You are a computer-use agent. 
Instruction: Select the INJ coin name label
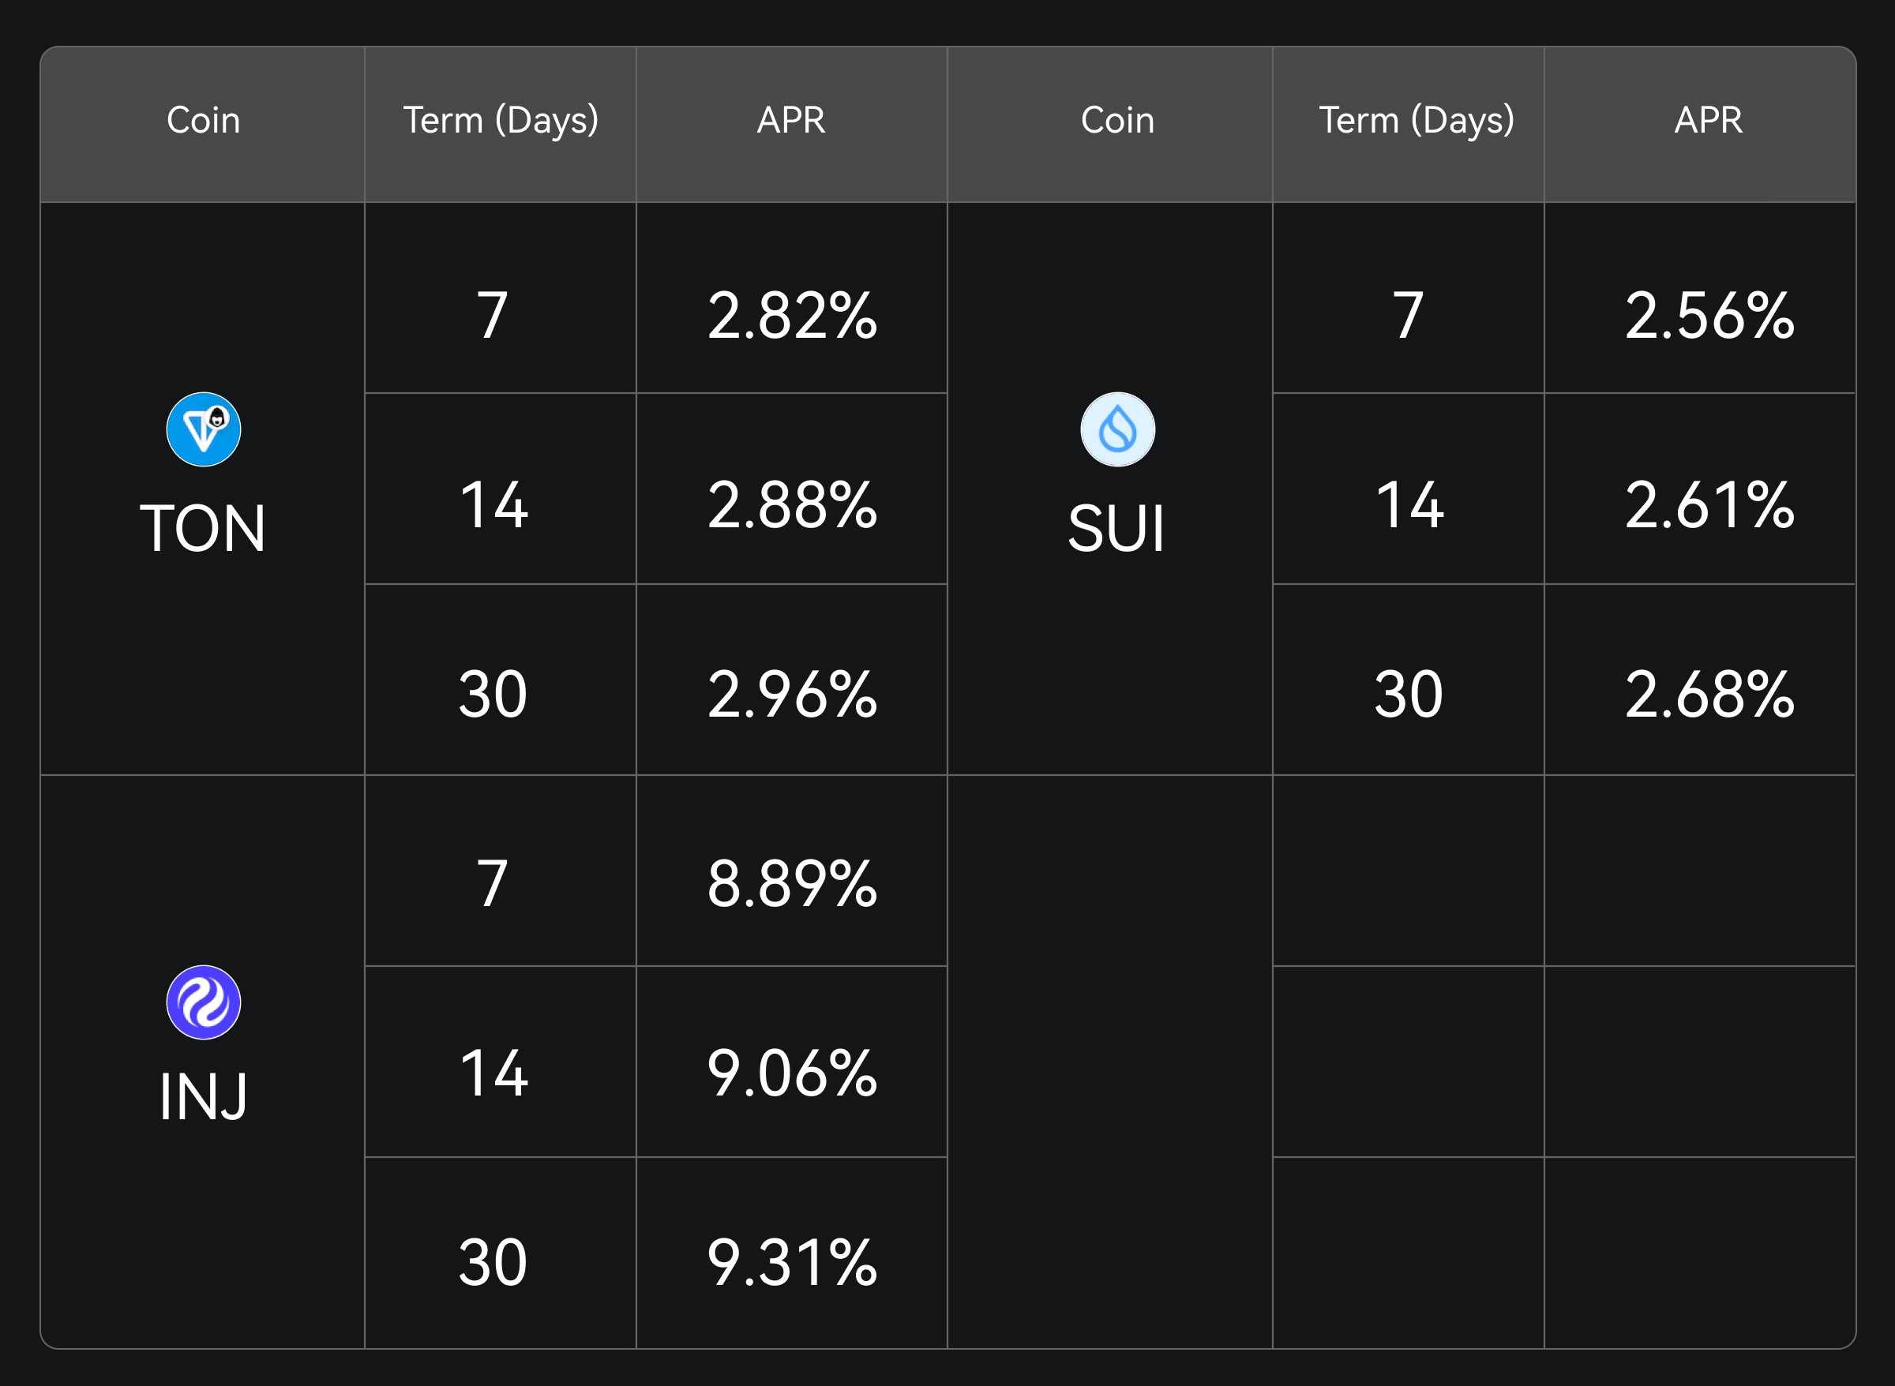(x=203, y=1097)
